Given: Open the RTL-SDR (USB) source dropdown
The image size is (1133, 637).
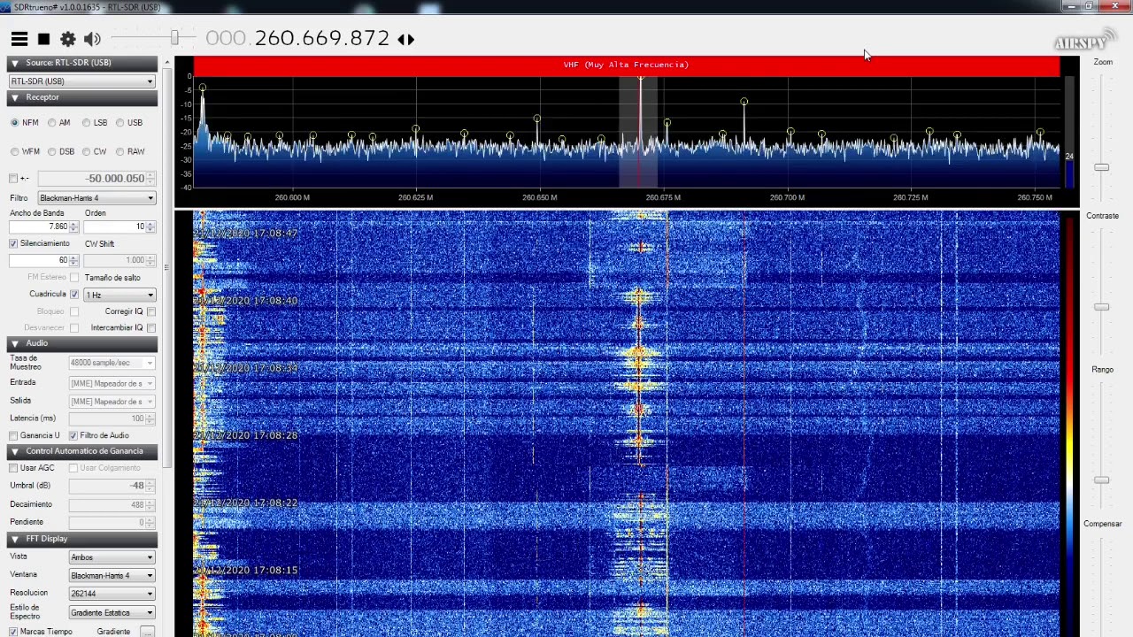Looking at the screenshot, I should coord(82,81).
